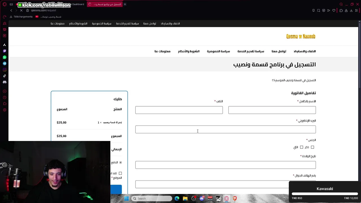Open the history clock icon in sidebar
This screenshot has height=203, width=361.
coord(5,98)
